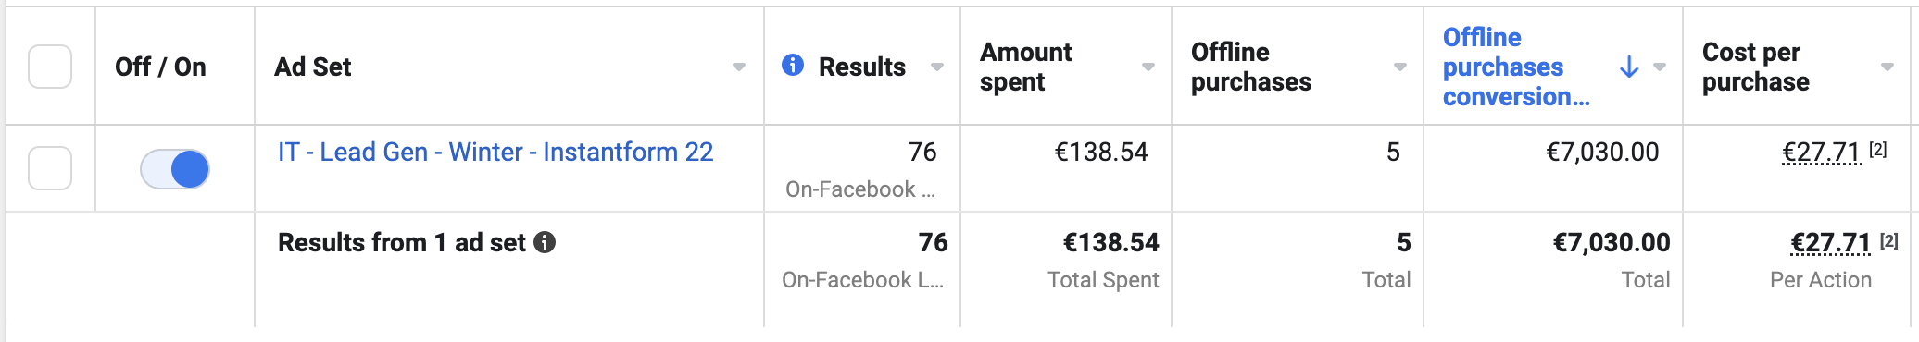This screenshot has height=342, width=1919.
Task: Open footnote [2] next to ad set cost
Action: [x=1877, y=150]
